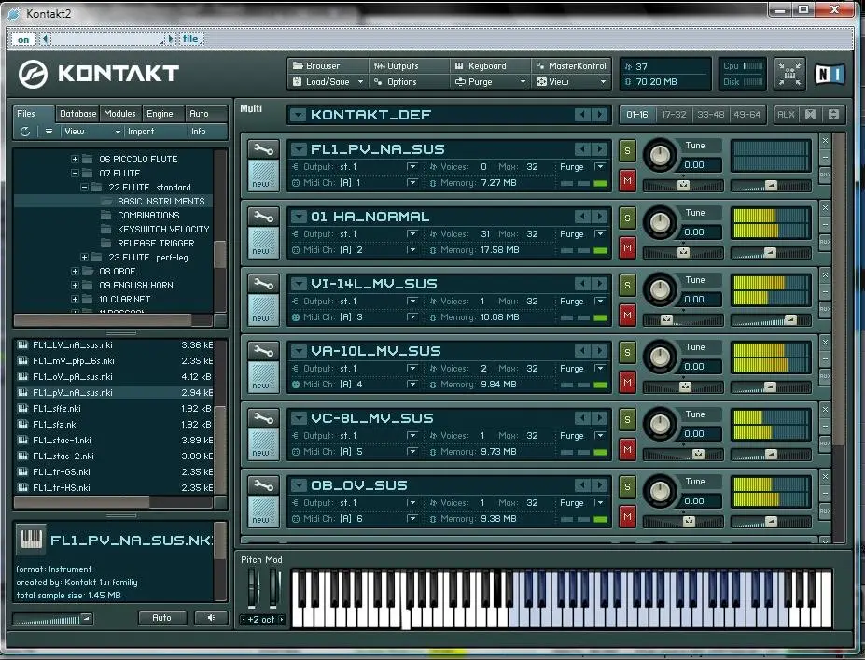The image size is (865, 660).
Task: Mute the VC-8L_MV_SUS instrument
Action: (x=627, y=450)
